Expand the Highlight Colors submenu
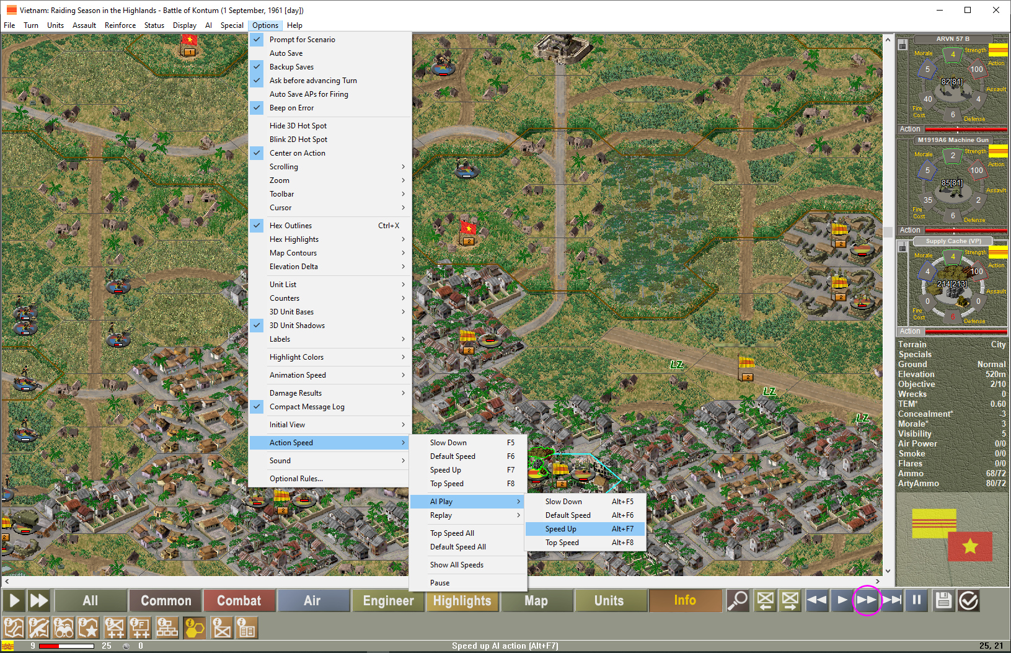This screenshot has width=1011, height=653. click(330, 357)
